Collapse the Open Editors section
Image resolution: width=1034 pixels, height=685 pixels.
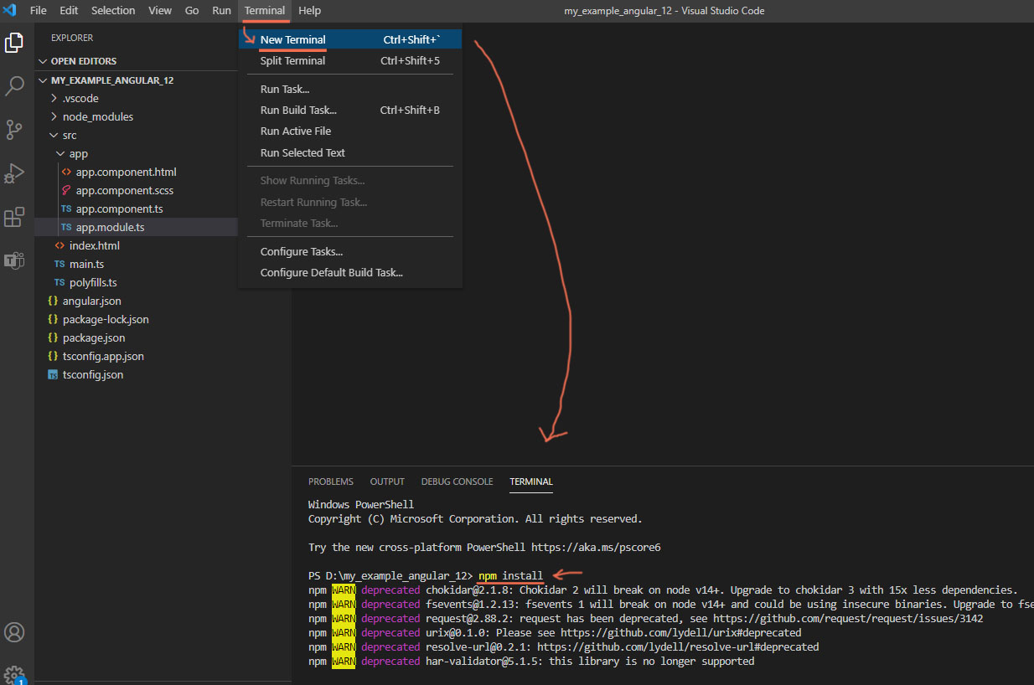click(83, 61)
